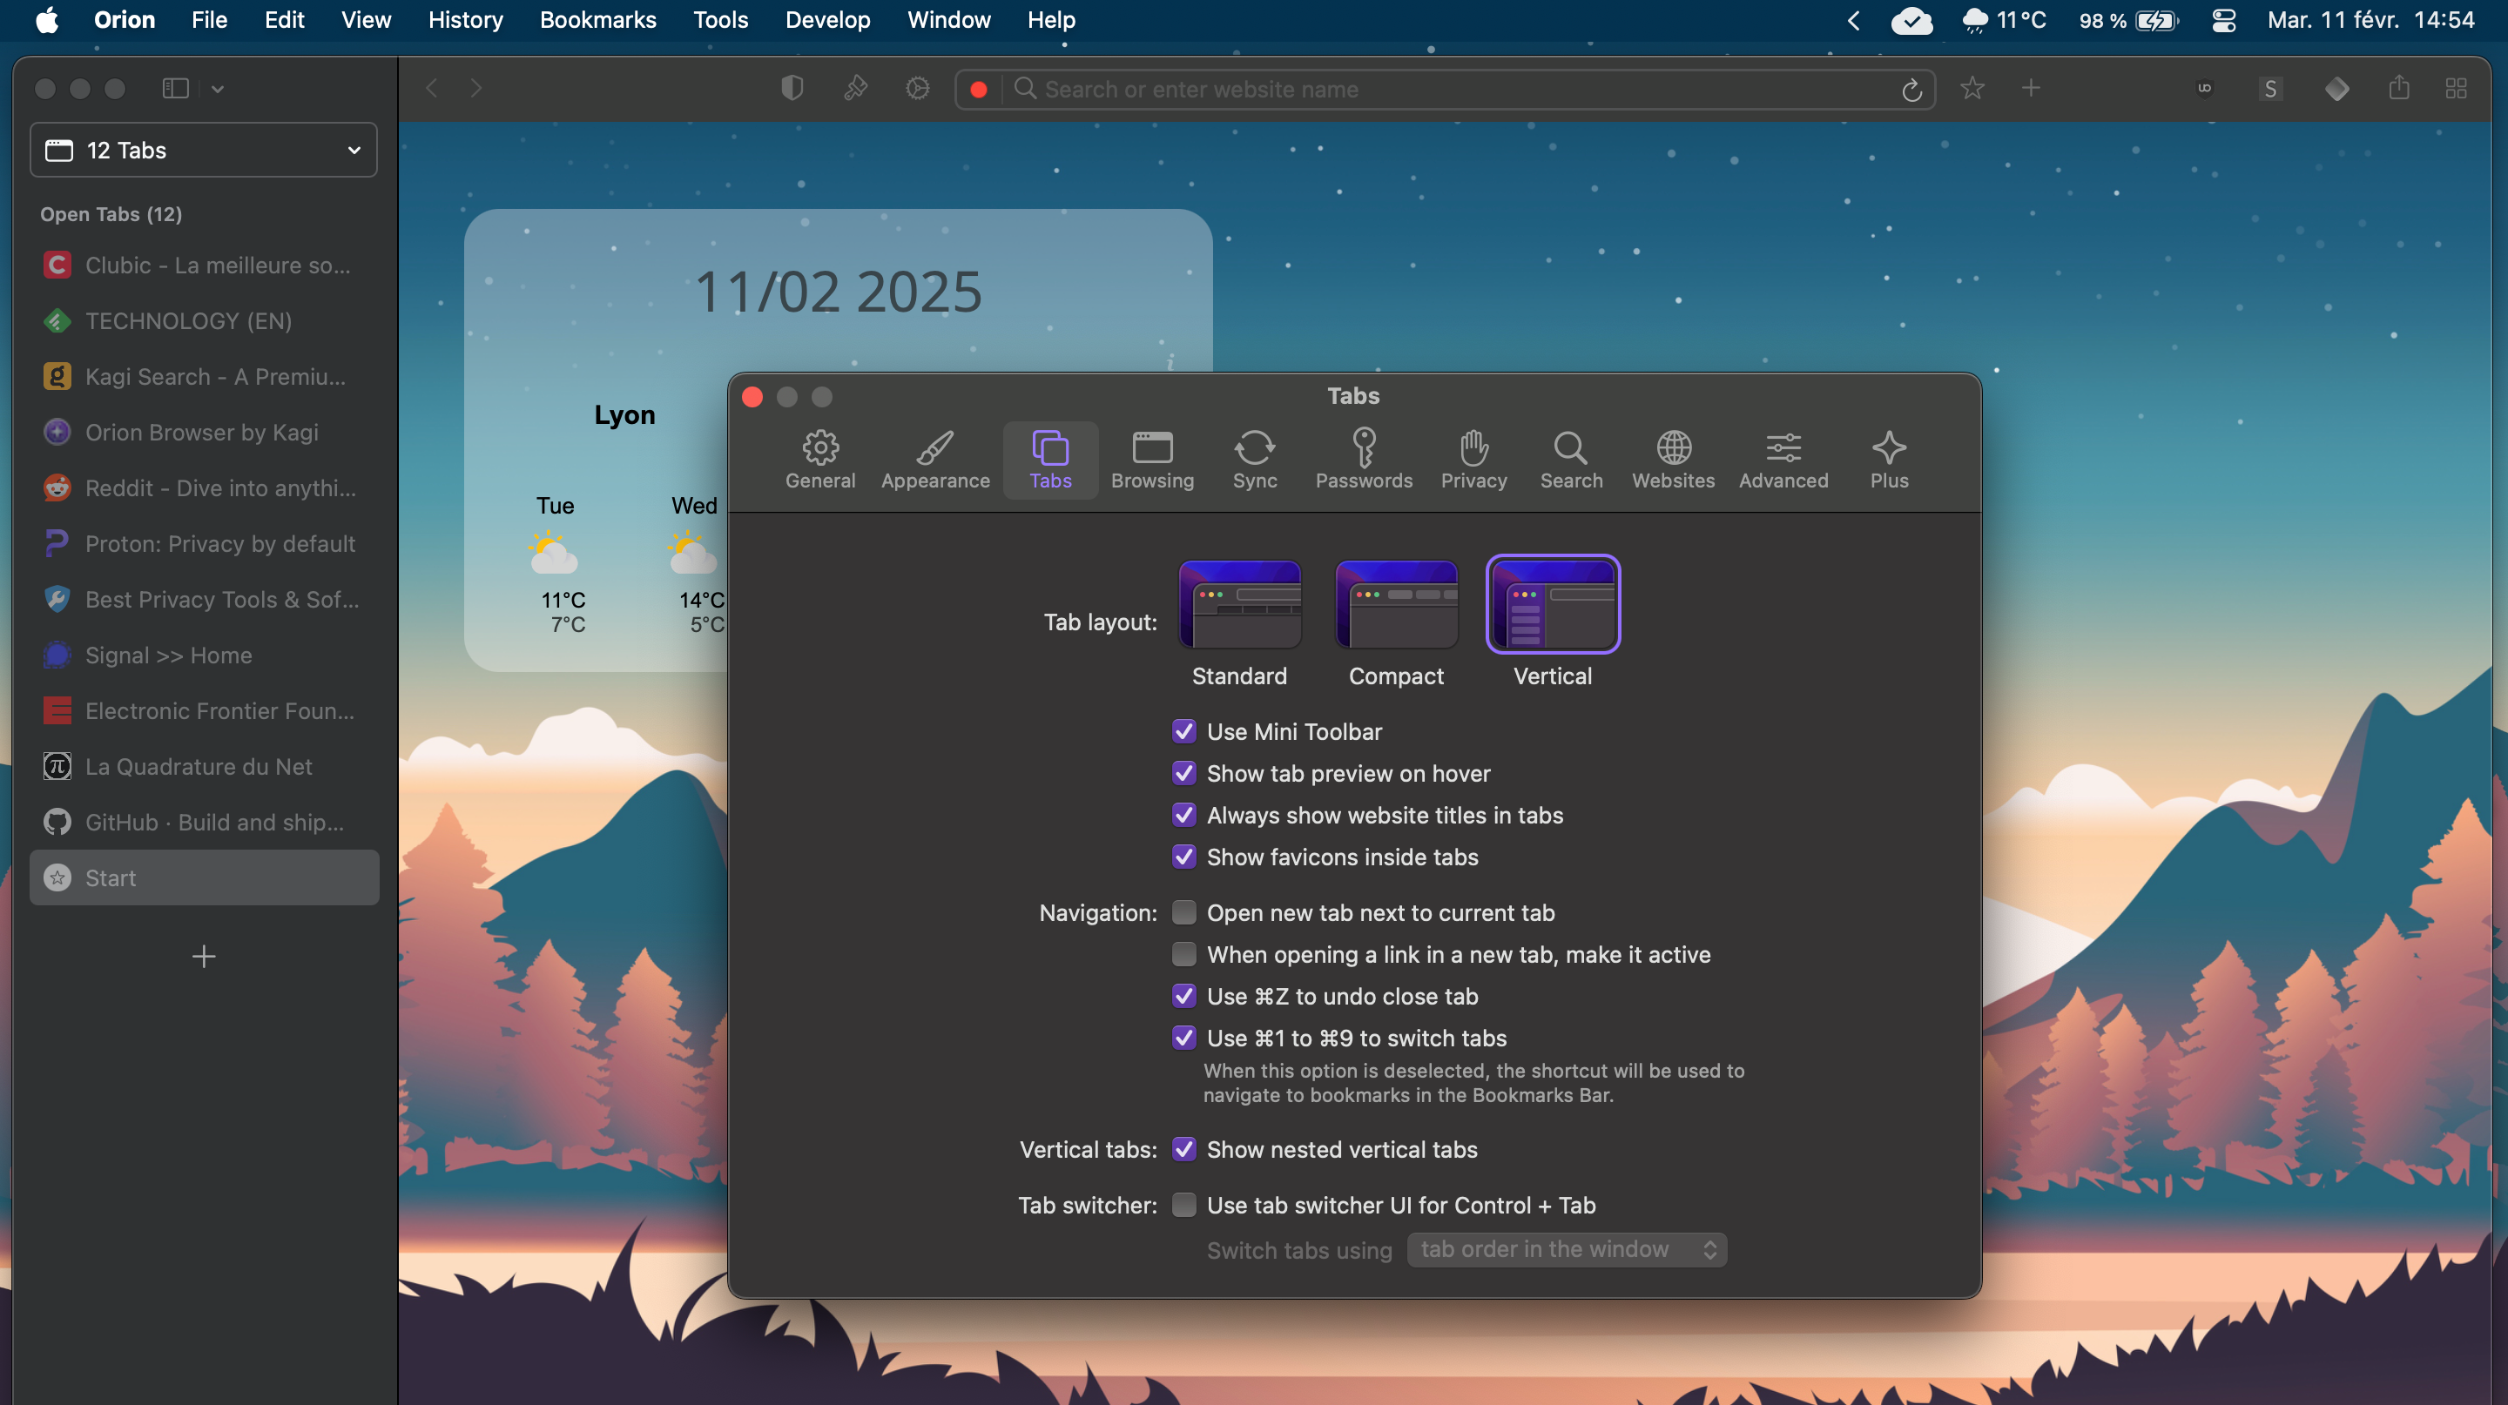Open the tab overview grid icon

[x=2456, y=89]
